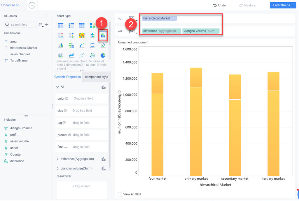
Task: Click the shape icon beside difference(Aggregation)
Action: pyautogui.click(x=104, y=159)
